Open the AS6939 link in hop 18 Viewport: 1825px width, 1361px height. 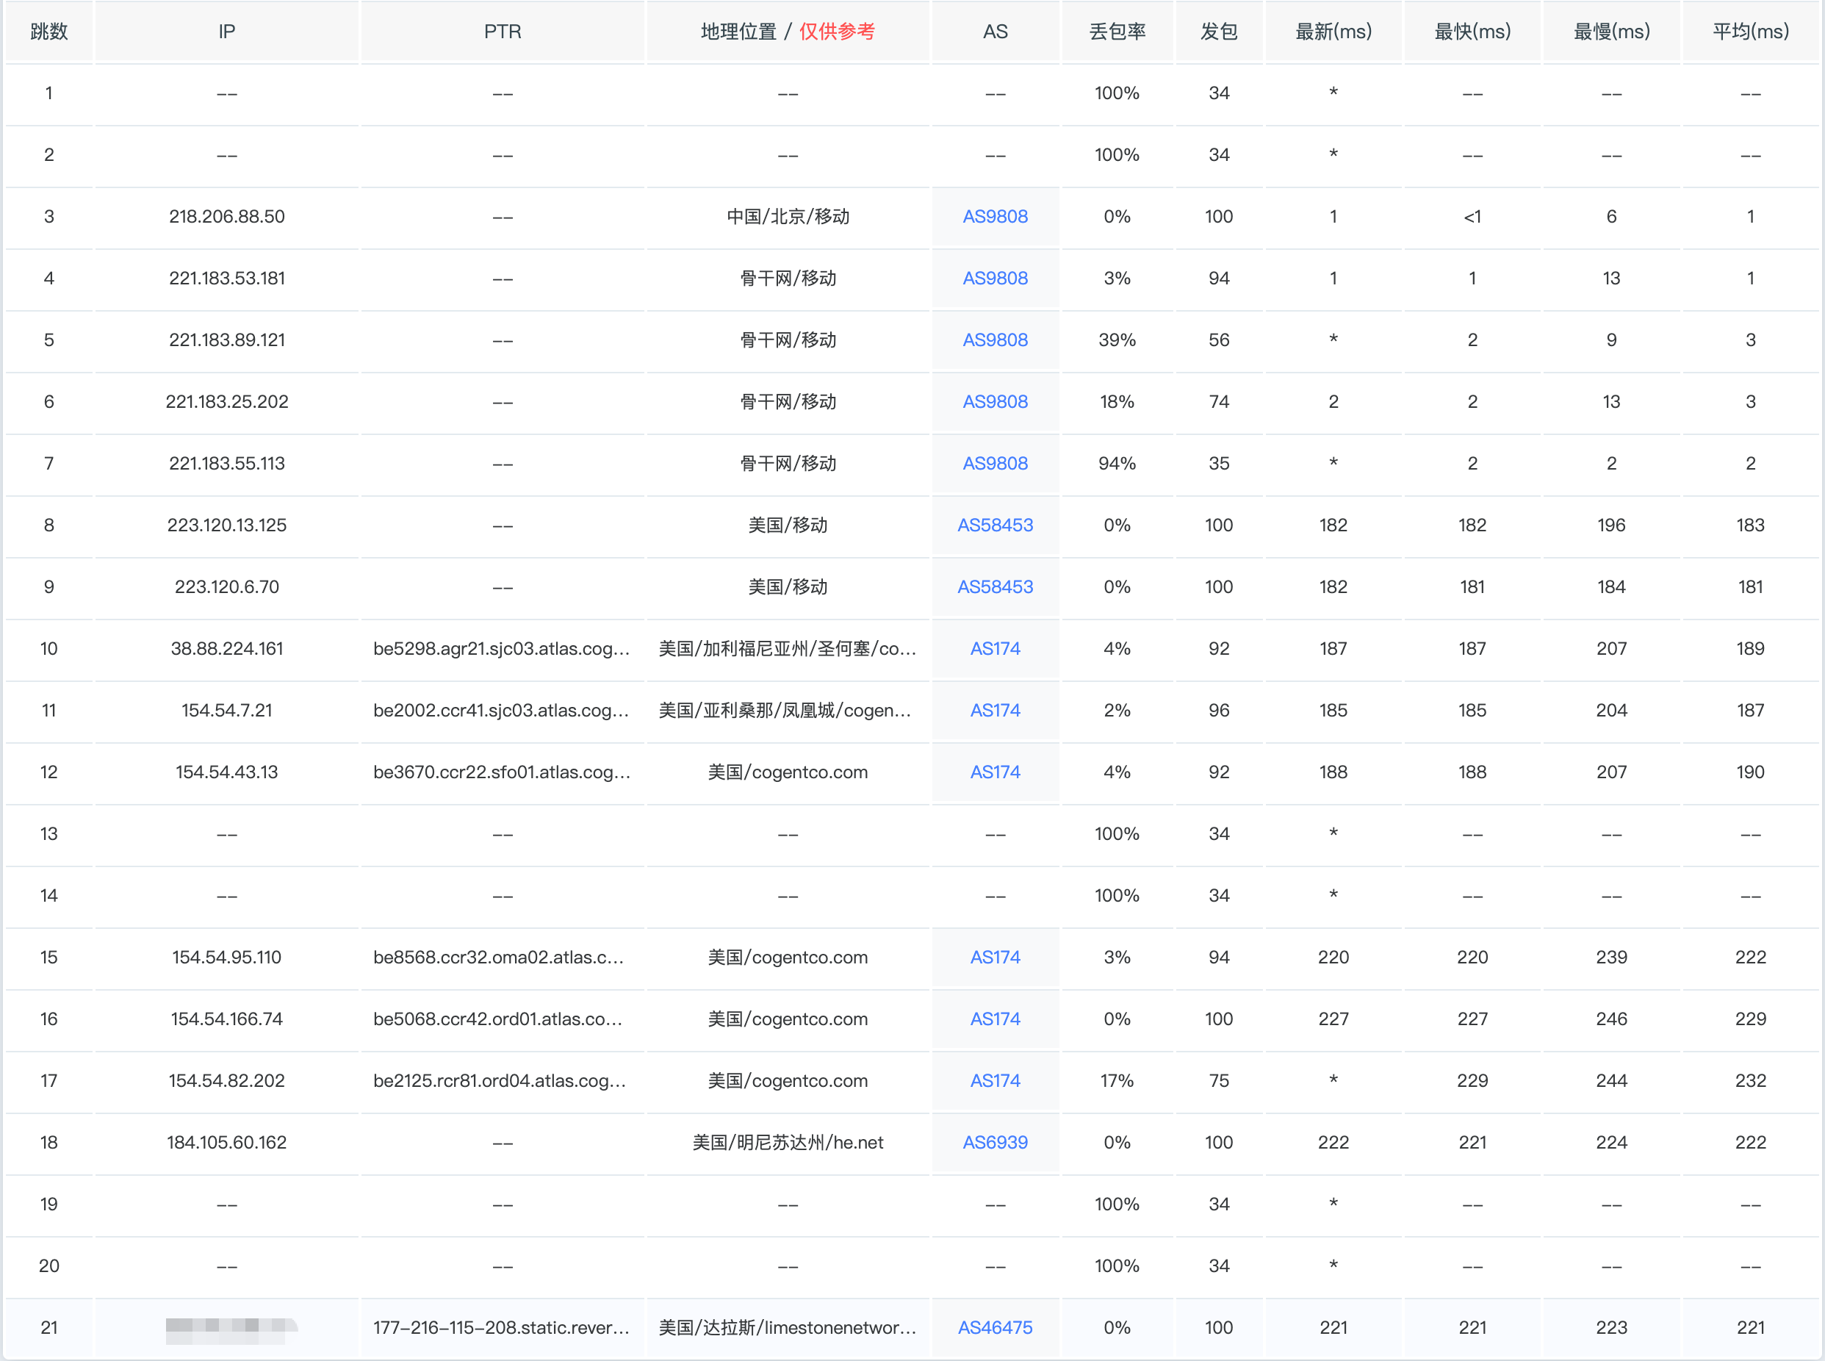point(995,1143)
